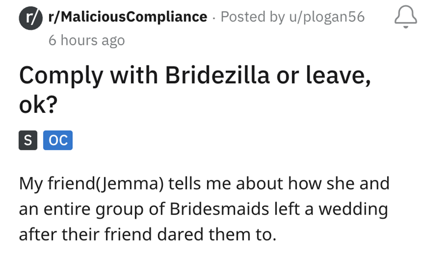Image resolution: width=422 pixels, height=258 pixels.
Task: Click the body line 'after their friend dared them to.'
Action: click(x=148, y=234)
